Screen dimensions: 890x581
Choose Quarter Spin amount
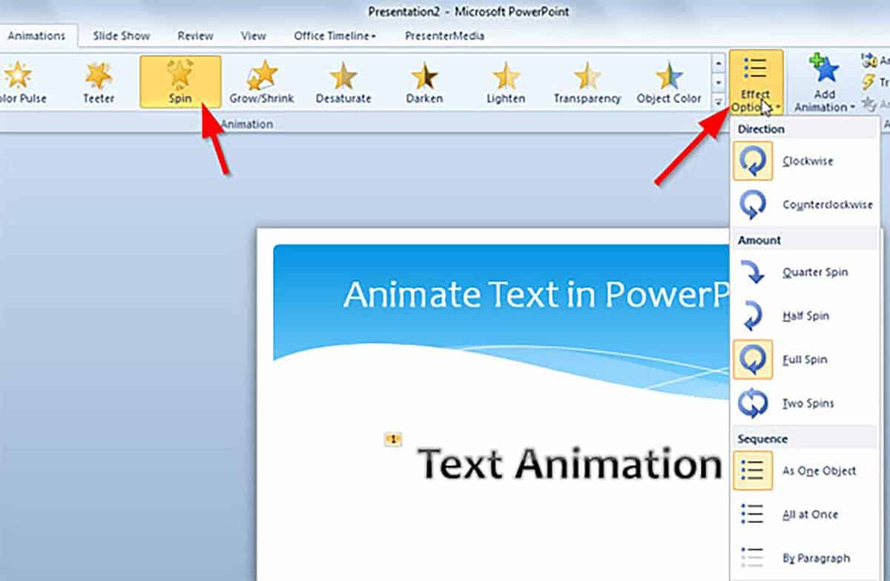click(x=805, y=272)
